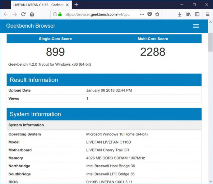Toggle the sidebar view icon

pos(197,14)
